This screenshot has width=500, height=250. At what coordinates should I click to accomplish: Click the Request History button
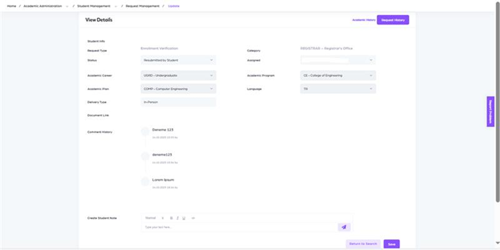[x=393, y=20]
